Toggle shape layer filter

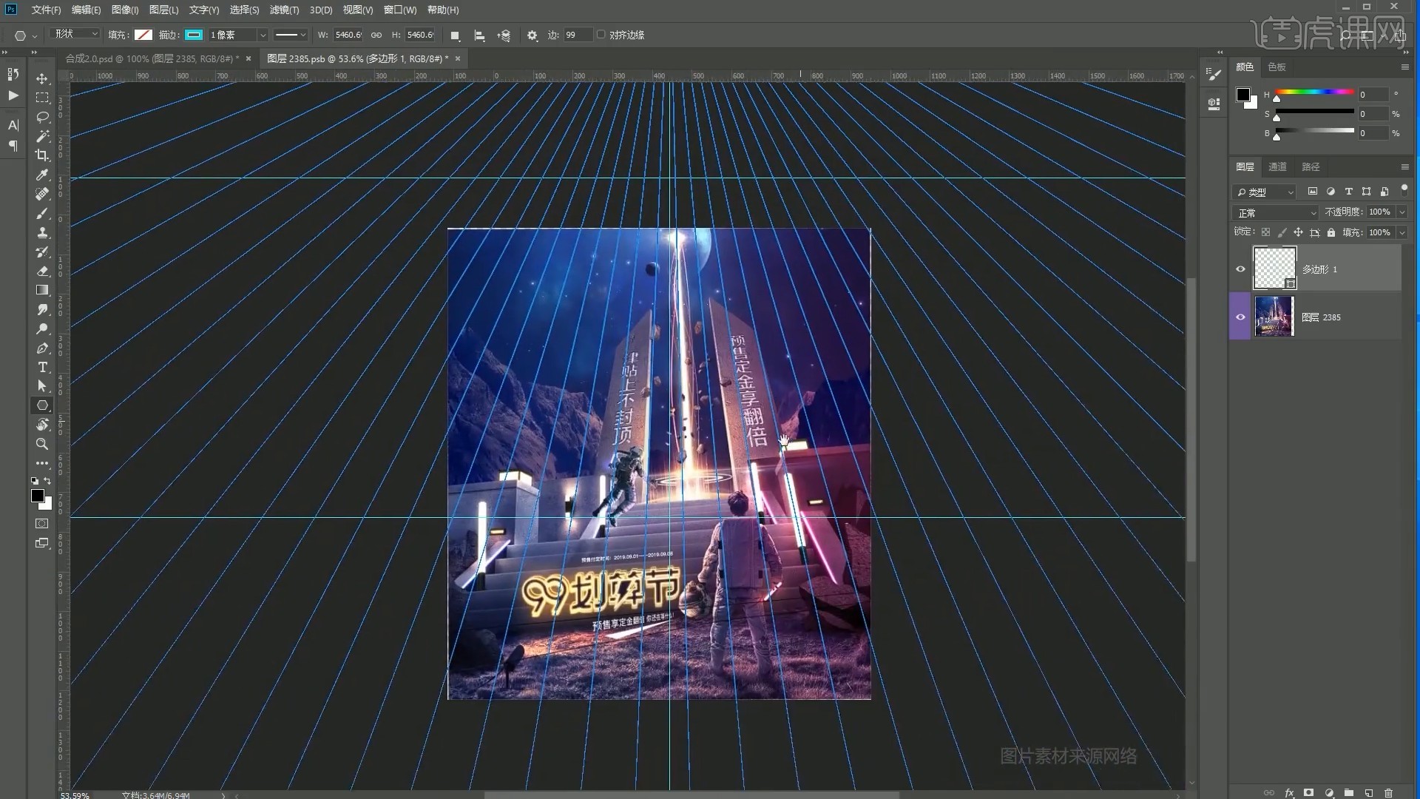click(1366, 192)
